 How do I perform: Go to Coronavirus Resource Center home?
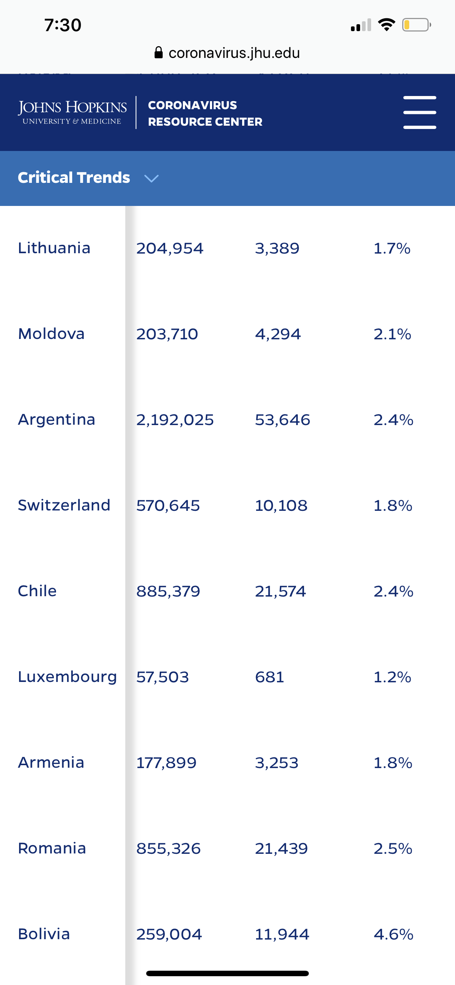[x=205, y=113]
